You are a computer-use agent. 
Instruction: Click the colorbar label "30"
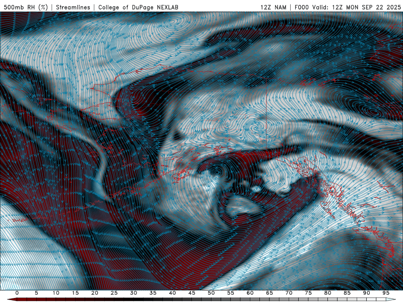pyautogui.click(x=133, y=293)
